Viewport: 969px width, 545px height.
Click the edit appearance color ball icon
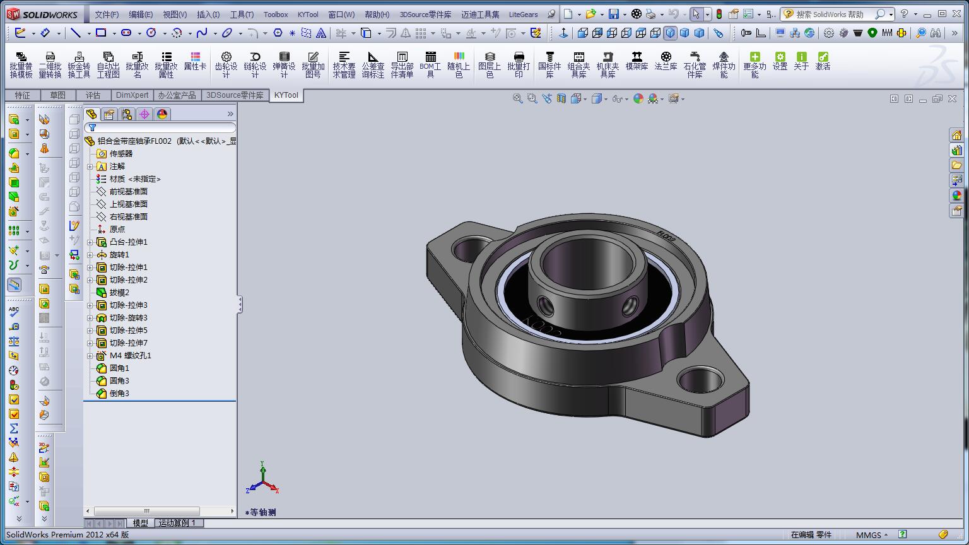[638, 98]
